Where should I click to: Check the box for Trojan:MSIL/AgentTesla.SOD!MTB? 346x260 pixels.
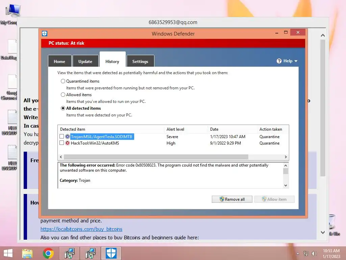coord(61,136)
